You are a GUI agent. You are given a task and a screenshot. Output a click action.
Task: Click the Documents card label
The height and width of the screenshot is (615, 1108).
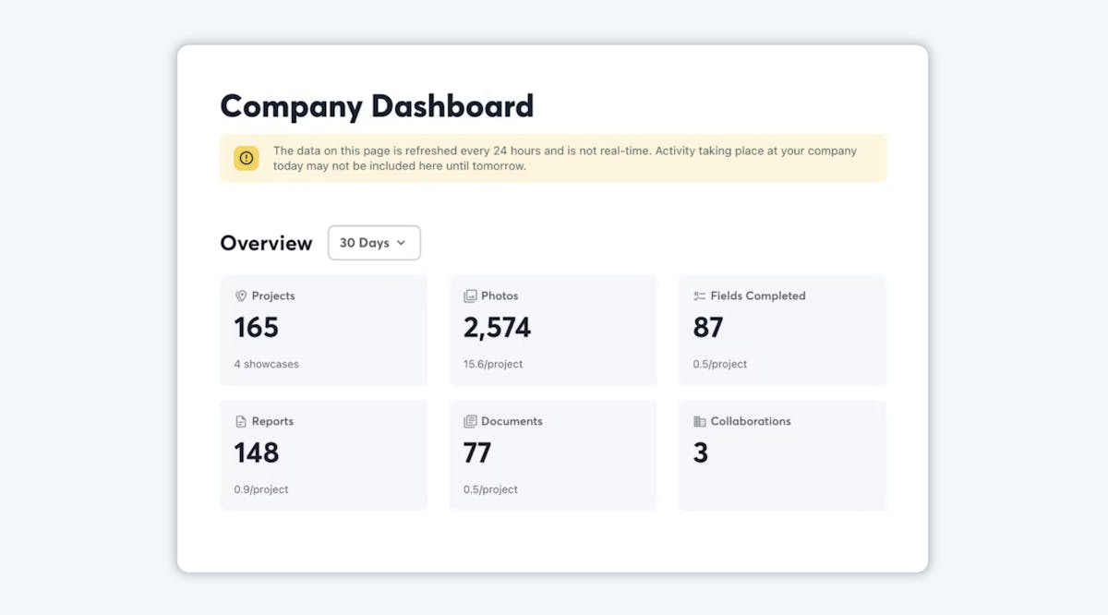click(x=512, y=421)
